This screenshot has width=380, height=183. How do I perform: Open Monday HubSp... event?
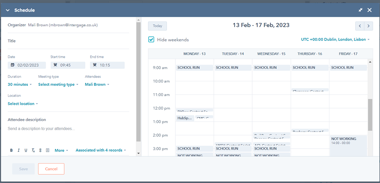pos(185,118)
